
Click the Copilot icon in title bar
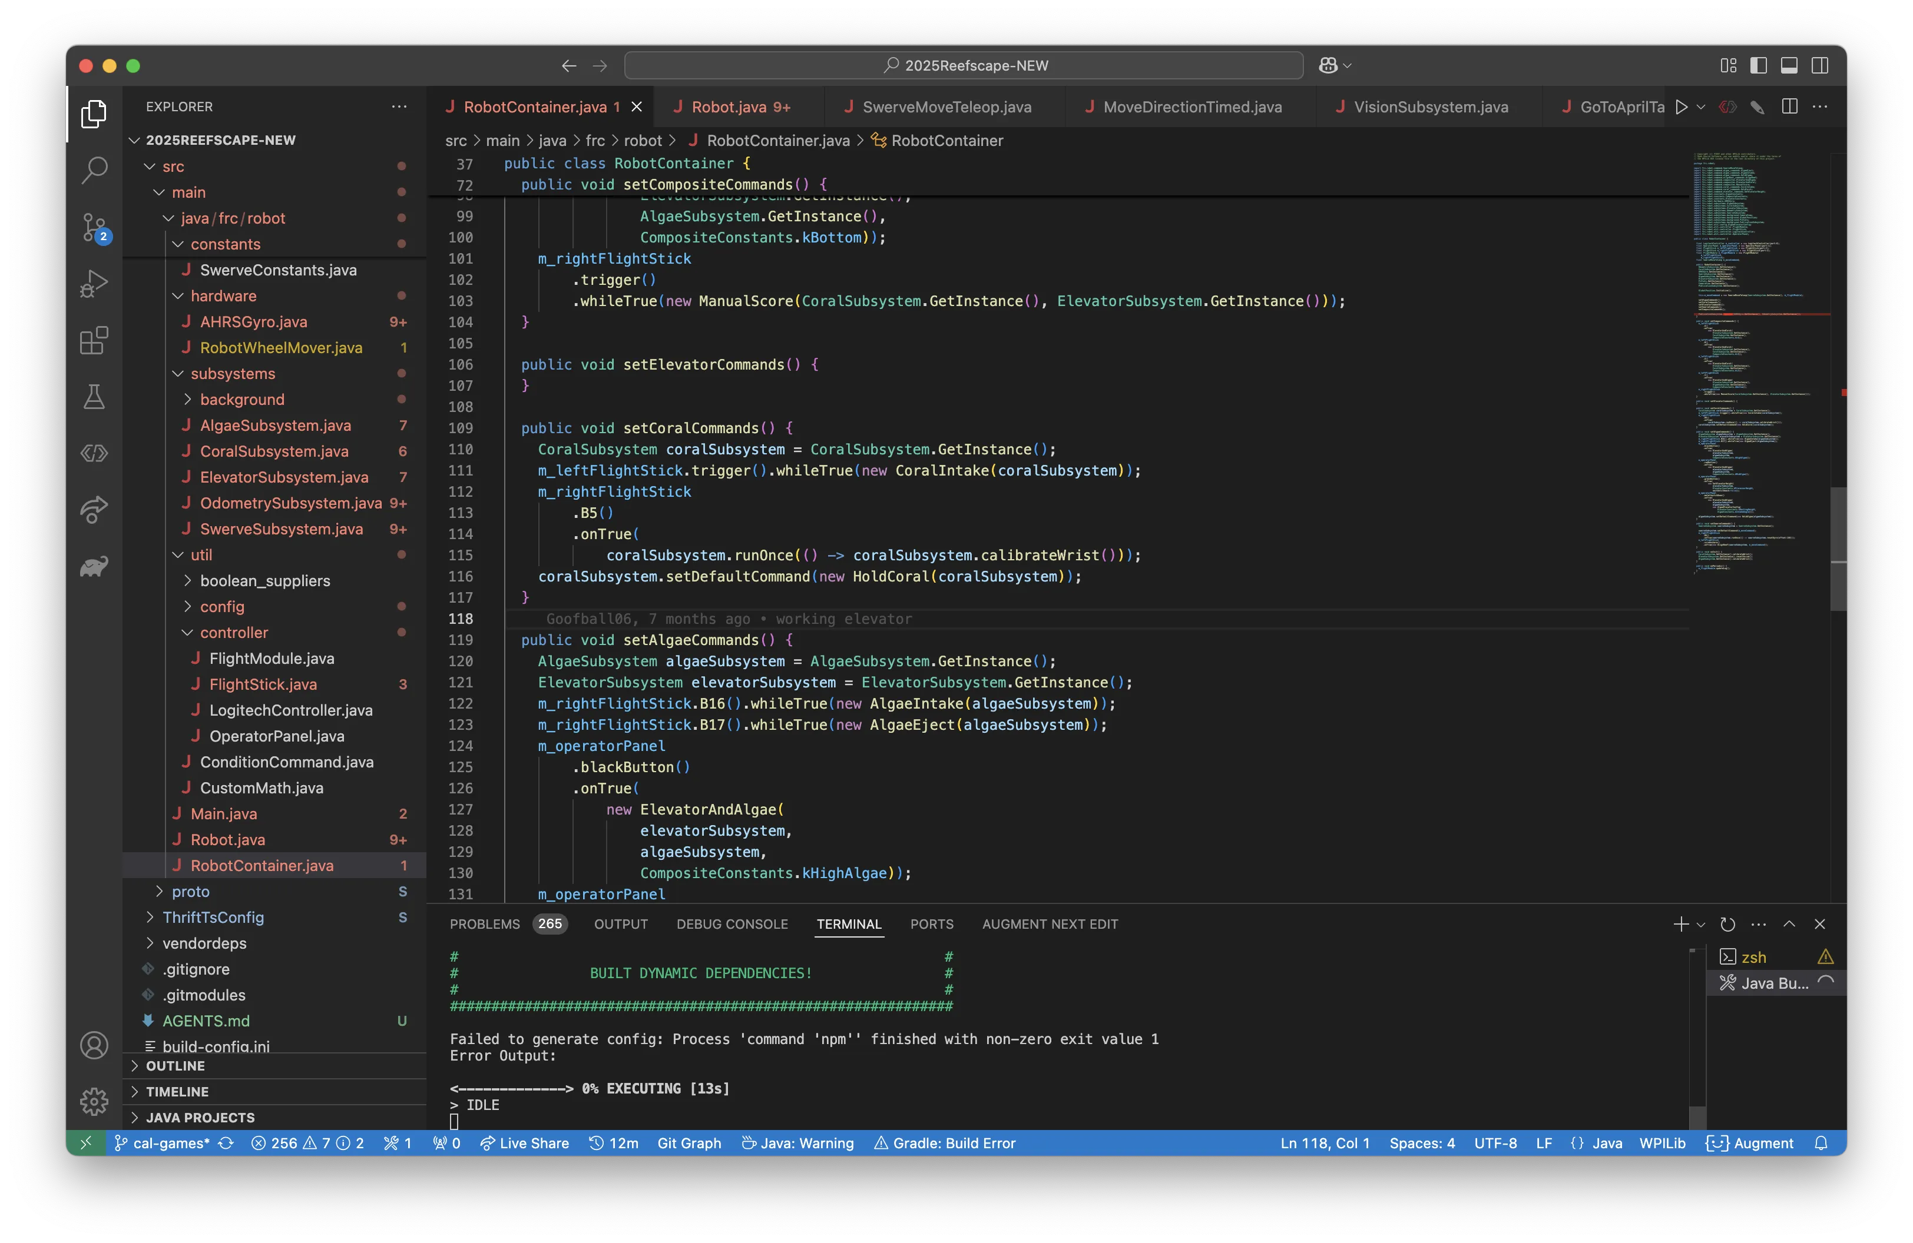1328,65
